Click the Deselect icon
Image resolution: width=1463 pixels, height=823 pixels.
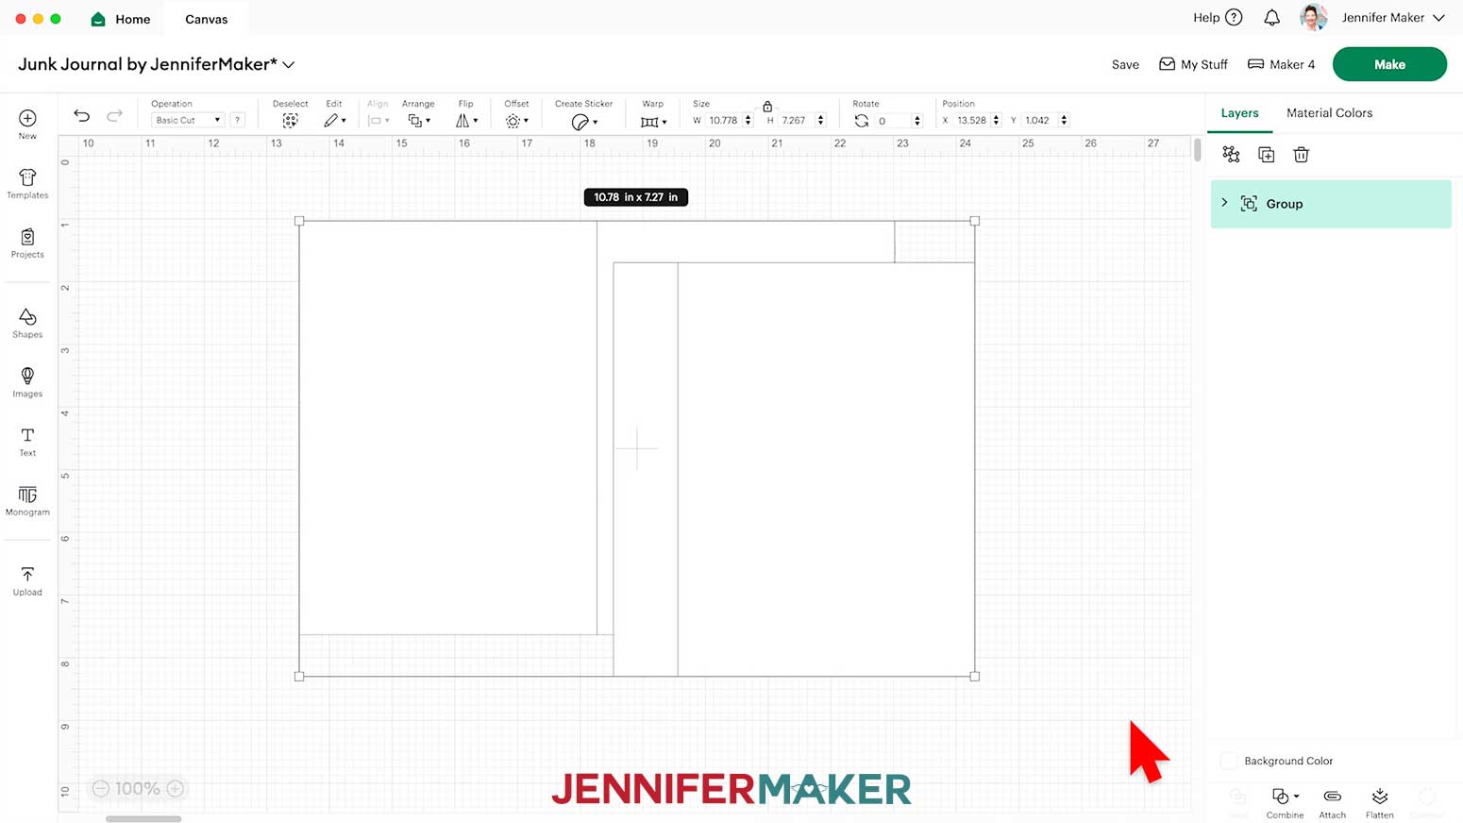click(290, 121)
